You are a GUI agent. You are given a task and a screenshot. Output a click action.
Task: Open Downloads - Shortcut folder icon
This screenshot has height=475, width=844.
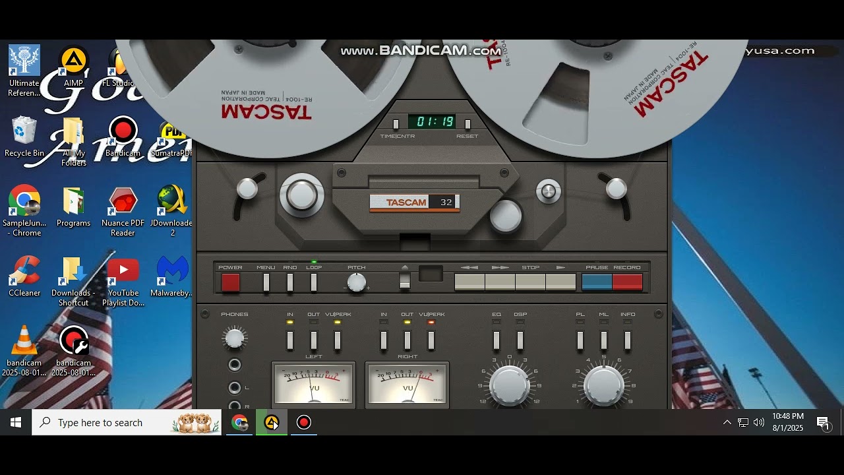tap(74, 281)
